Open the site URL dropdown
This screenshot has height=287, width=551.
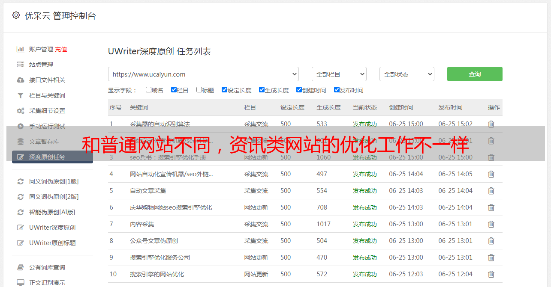coord(203,74)
